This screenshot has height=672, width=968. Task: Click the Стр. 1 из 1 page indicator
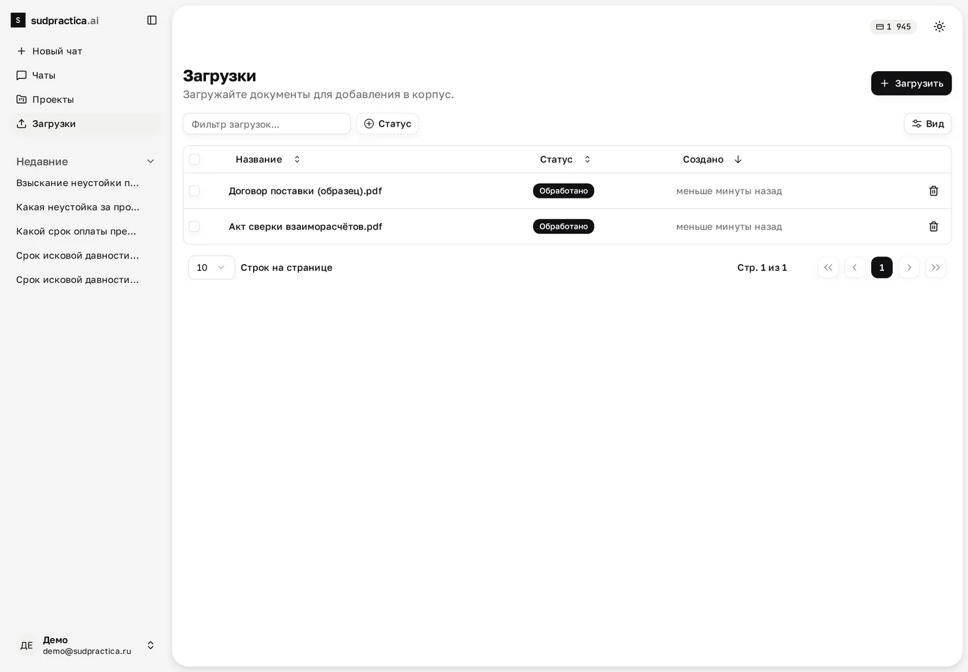[762, 268]
